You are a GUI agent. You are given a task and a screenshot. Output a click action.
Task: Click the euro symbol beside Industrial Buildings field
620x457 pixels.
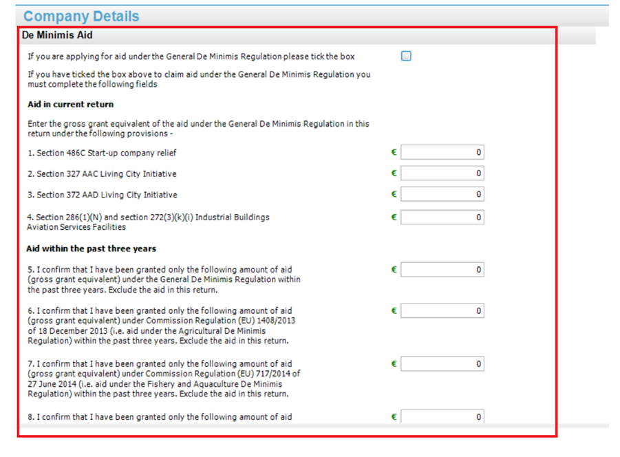coord(394,217)
